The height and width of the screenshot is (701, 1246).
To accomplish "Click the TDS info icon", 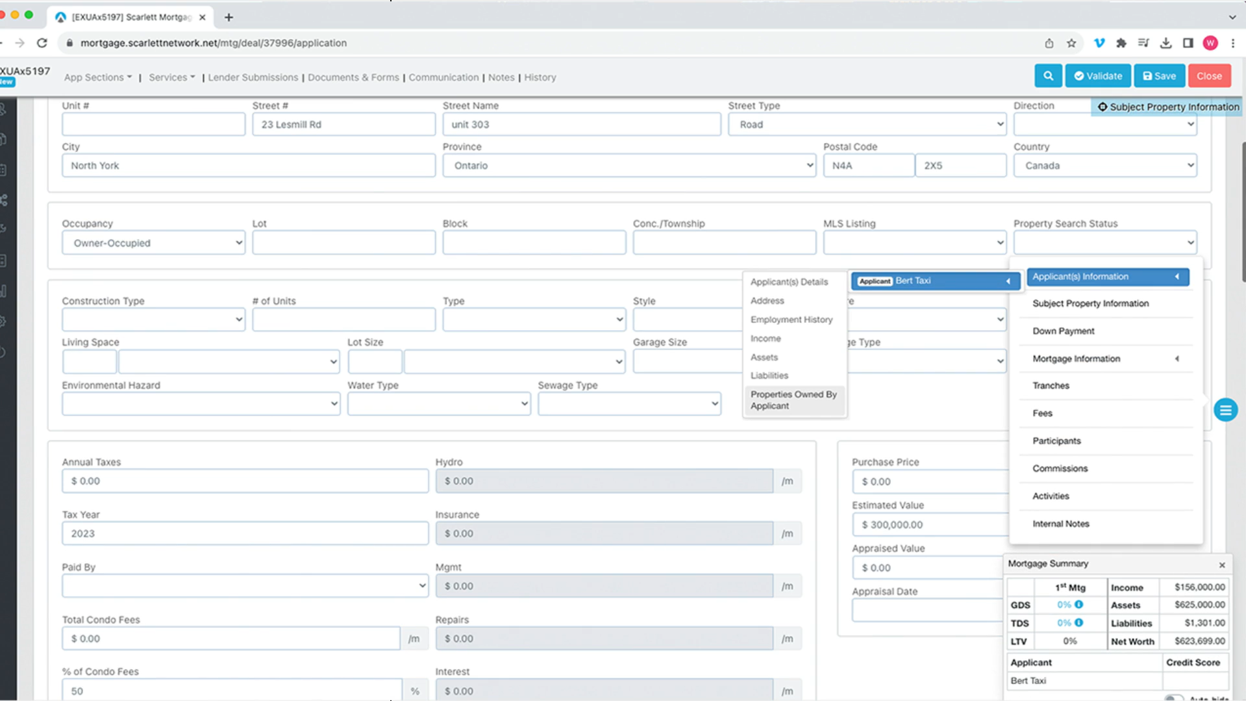I will 1078,622.
